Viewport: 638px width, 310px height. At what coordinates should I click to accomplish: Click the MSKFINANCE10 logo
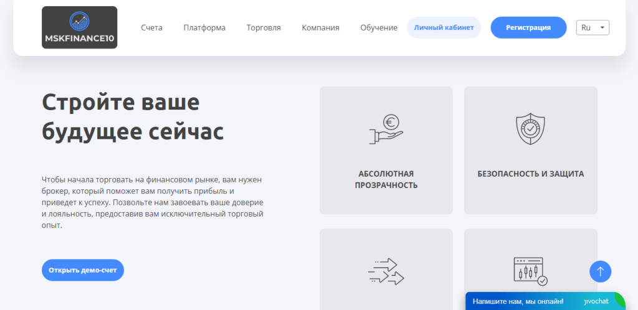tap(79, 27)
